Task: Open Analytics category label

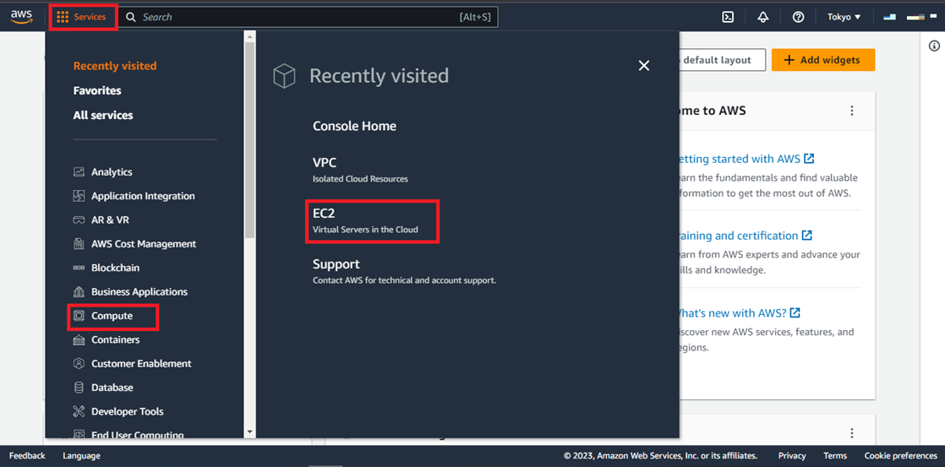Action: click(112, 172)
